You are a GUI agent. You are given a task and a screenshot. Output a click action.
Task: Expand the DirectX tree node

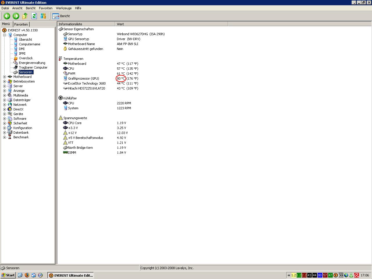[4, 109]
